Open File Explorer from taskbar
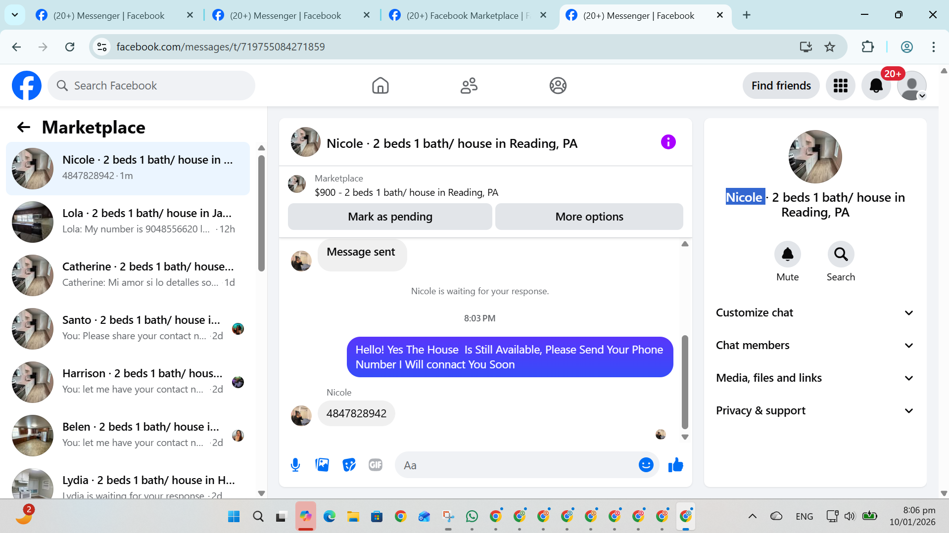949x533 pixels. (x=353, y=517)
